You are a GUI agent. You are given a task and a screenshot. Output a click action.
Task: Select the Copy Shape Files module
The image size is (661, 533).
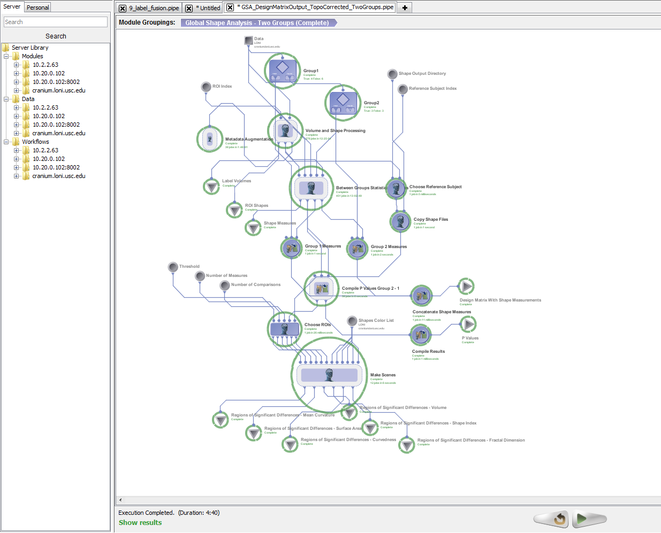[400, 222]
